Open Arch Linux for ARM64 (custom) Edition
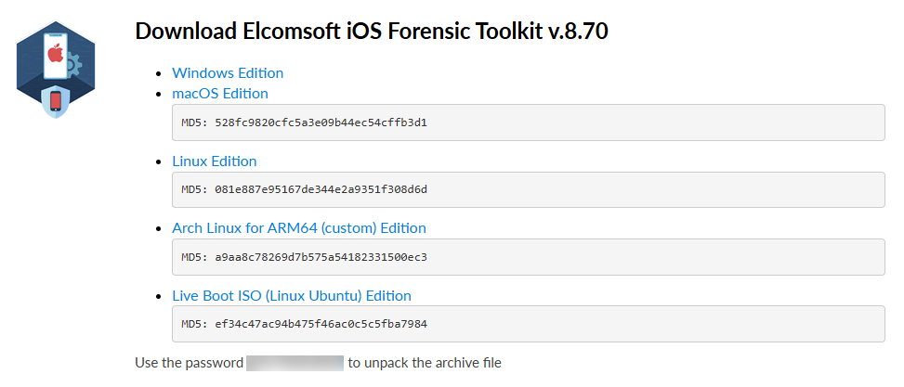 (299, 227)
